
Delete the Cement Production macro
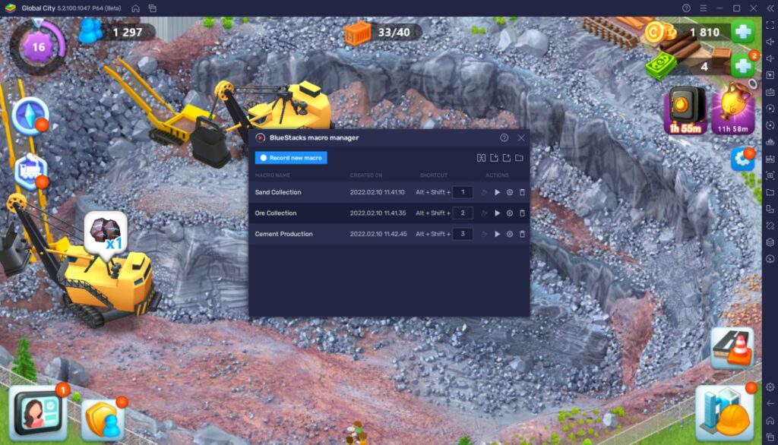coord(523,234)
